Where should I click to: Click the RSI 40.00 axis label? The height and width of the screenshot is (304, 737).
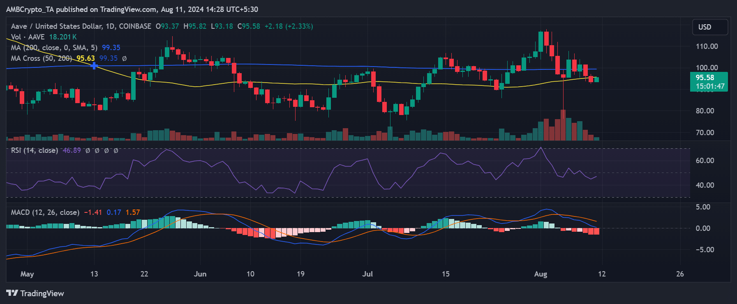point(705,185)
